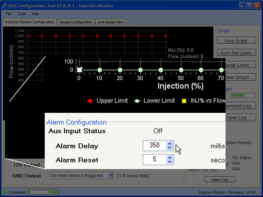Decrease Alarm Delay with down arrow

170,148
